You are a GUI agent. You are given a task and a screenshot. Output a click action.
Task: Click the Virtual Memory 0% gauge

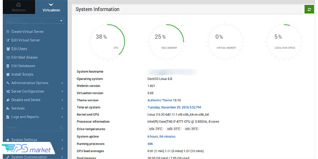click(x=225, y=42)
